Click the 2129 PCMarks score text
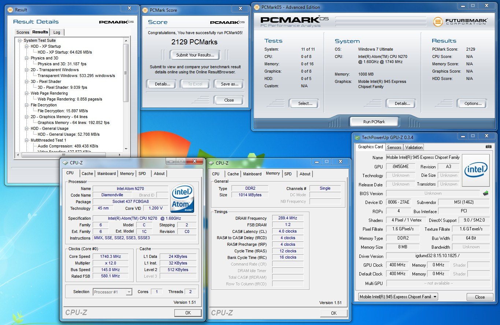The width and height of the screenshot is (500, 325). [x=195, y=42]
